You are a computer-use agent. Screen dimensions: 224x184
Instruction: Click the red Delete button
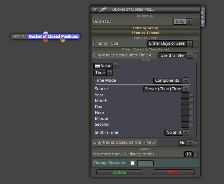pyautogui.click(x=174, y=172)
